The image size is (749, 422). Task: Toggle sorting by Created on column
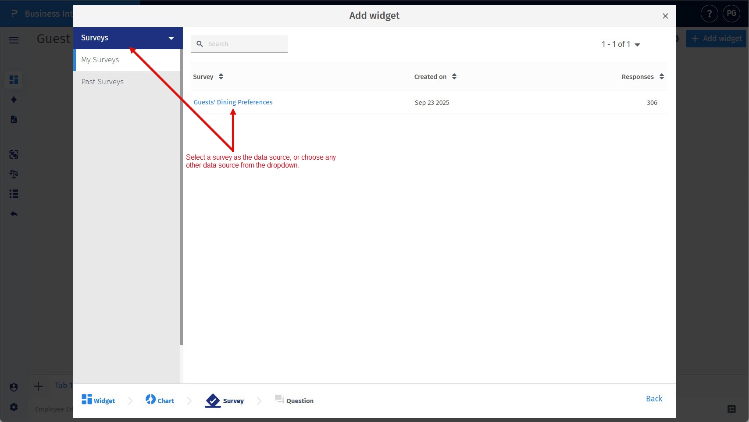coord(454,76)
